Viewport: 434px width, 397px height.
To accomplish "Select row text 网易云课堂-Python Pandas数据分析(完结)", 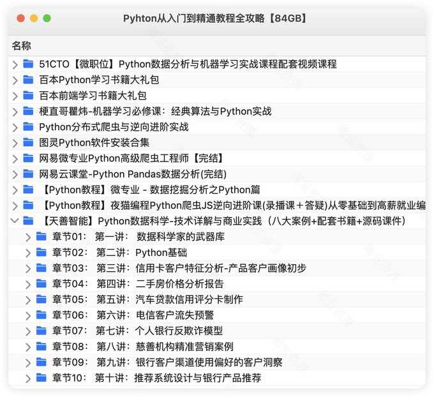I will pyautogui.click(x=133, y=174).
